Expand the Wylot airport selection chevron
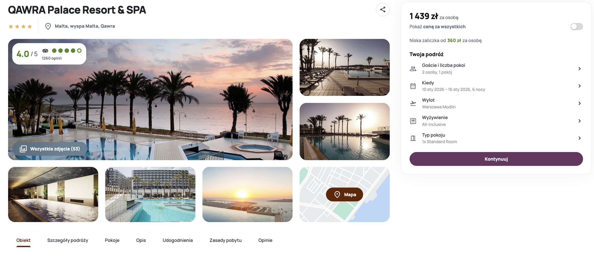 [x=579, y=103]
